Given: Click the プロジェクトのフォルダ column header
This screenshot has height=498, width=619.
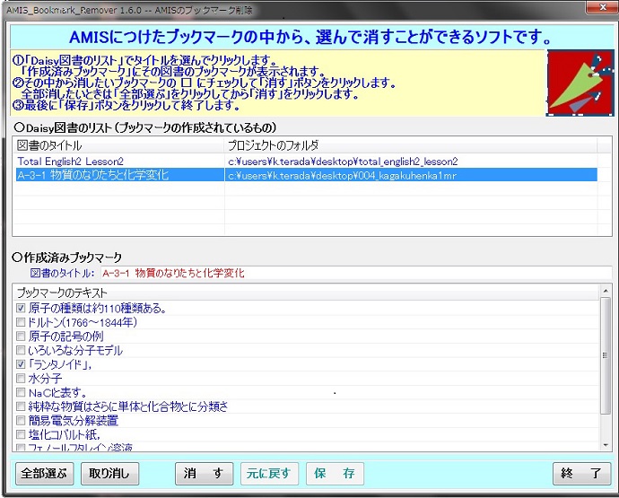Looking at the screenshot, I should [411, 145].
